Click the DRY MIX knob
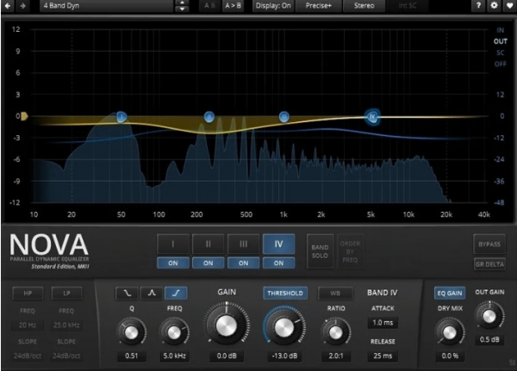This screenshot has width=517, height=371. 450,332
